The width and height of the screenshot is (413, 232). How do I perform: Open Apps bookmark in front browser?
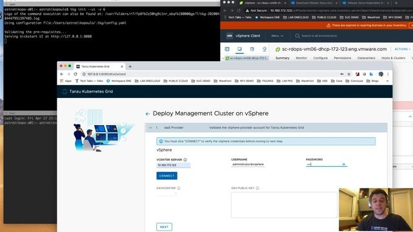[66, 81]
